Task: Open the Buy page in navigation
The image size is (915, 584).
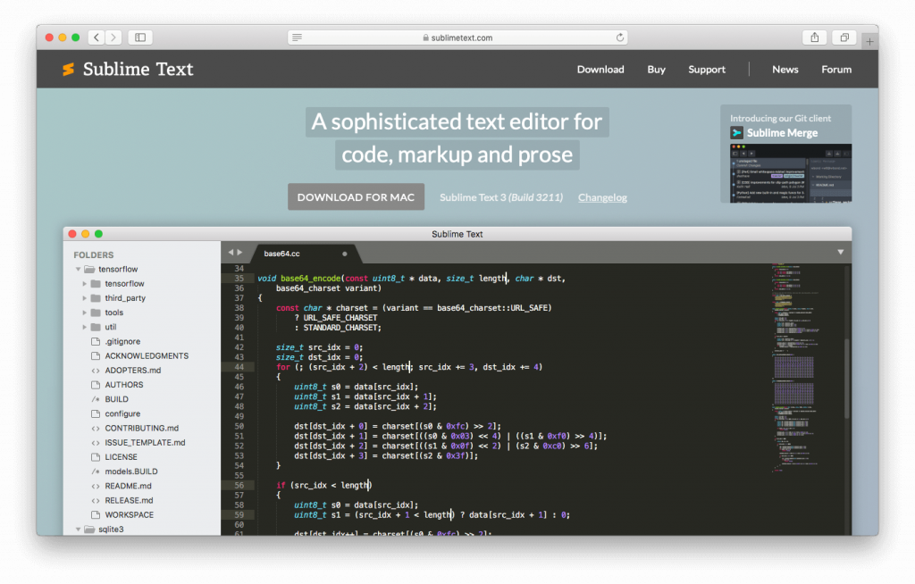Action: (656, 70)
